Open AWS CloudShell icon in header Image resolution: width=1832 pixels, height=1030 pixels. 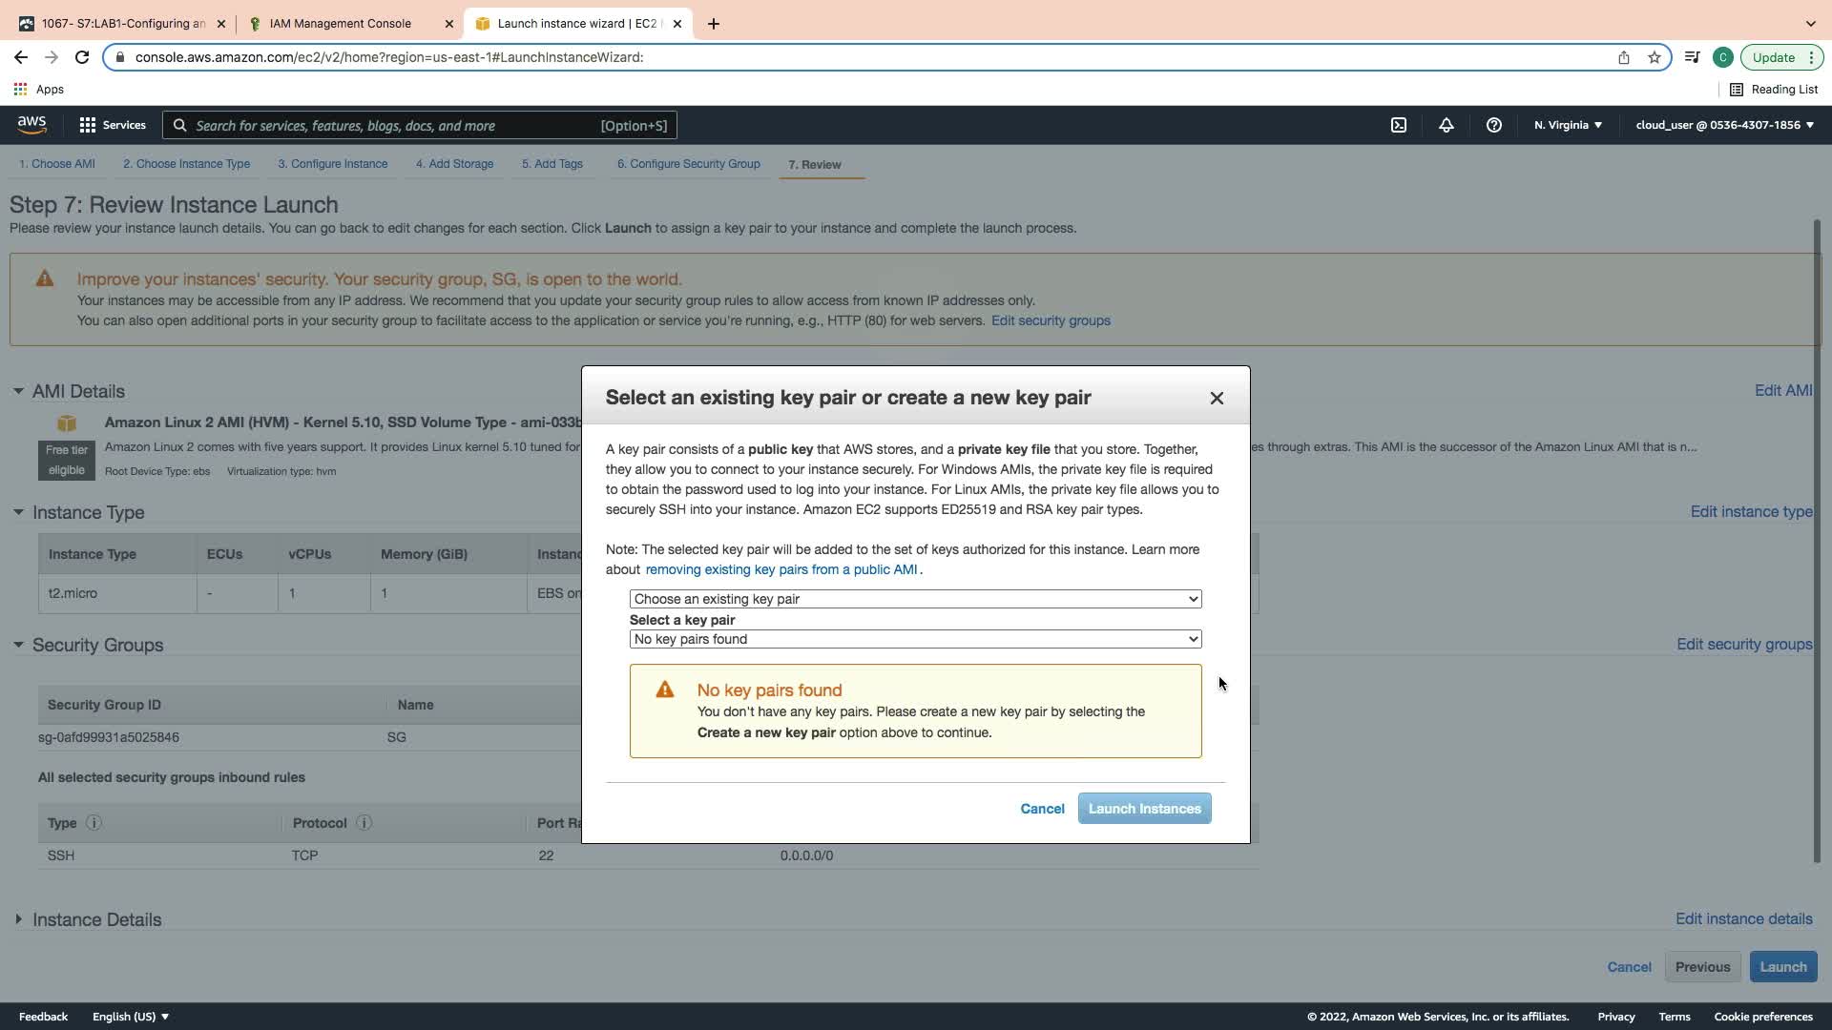click(1399, 125)
